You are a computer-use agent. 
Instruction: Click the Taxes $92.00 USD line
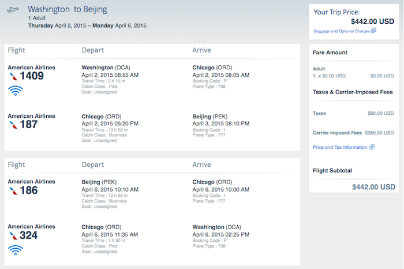click(x=353, y=113)
